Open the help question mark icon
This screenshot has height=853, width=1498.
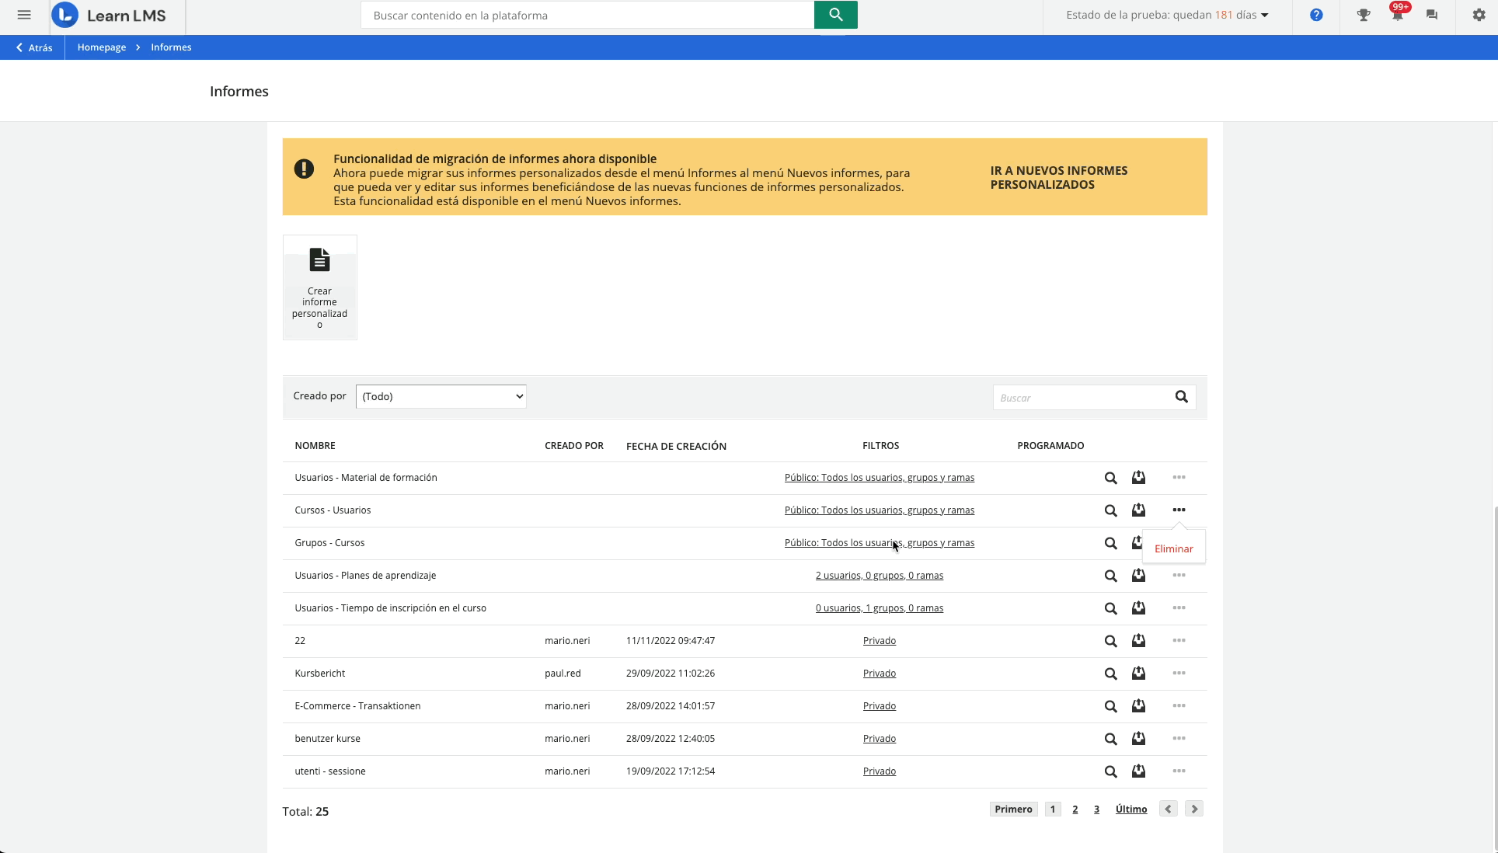[x=1316, y=15]
